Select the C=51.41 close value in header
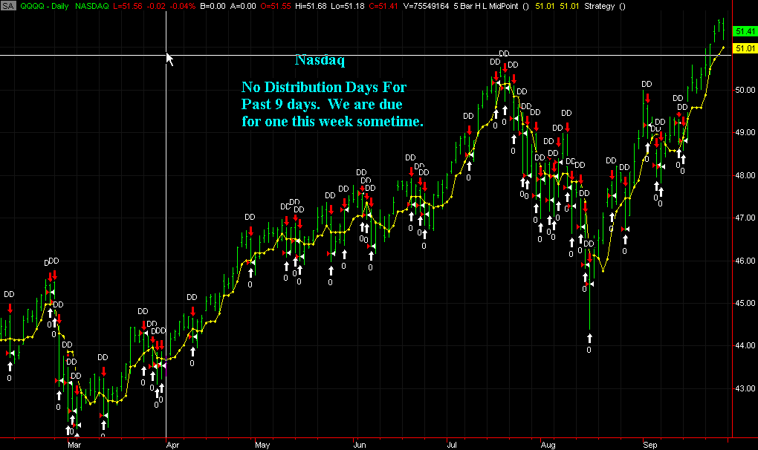The height and width of the screenshot is (450, 758). [384, 6]
